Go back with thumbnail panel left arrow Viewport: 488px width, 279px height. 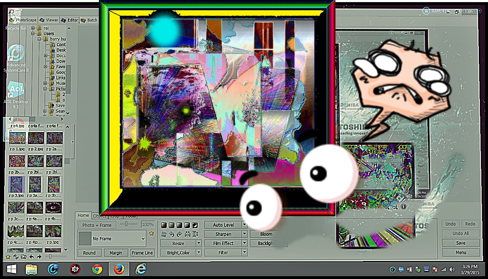click(31, 257)
